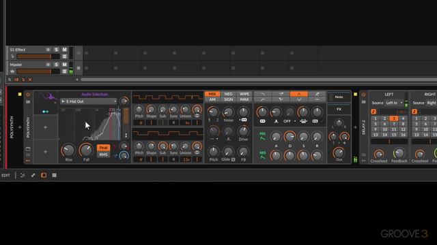Select the first low-pass filter shape icon
This screenshot has width=437, height=245.
click(x=263, y=94)
